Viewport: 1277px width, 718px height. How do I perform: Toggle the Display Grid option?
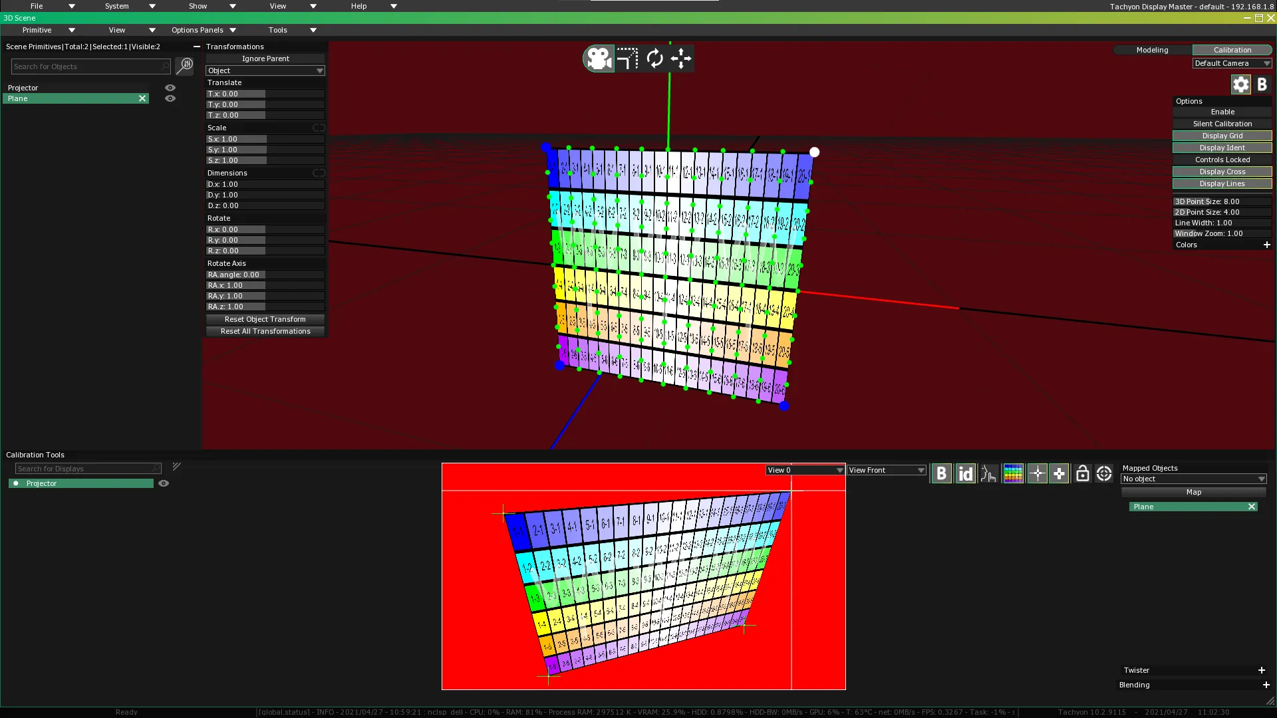1222,136
